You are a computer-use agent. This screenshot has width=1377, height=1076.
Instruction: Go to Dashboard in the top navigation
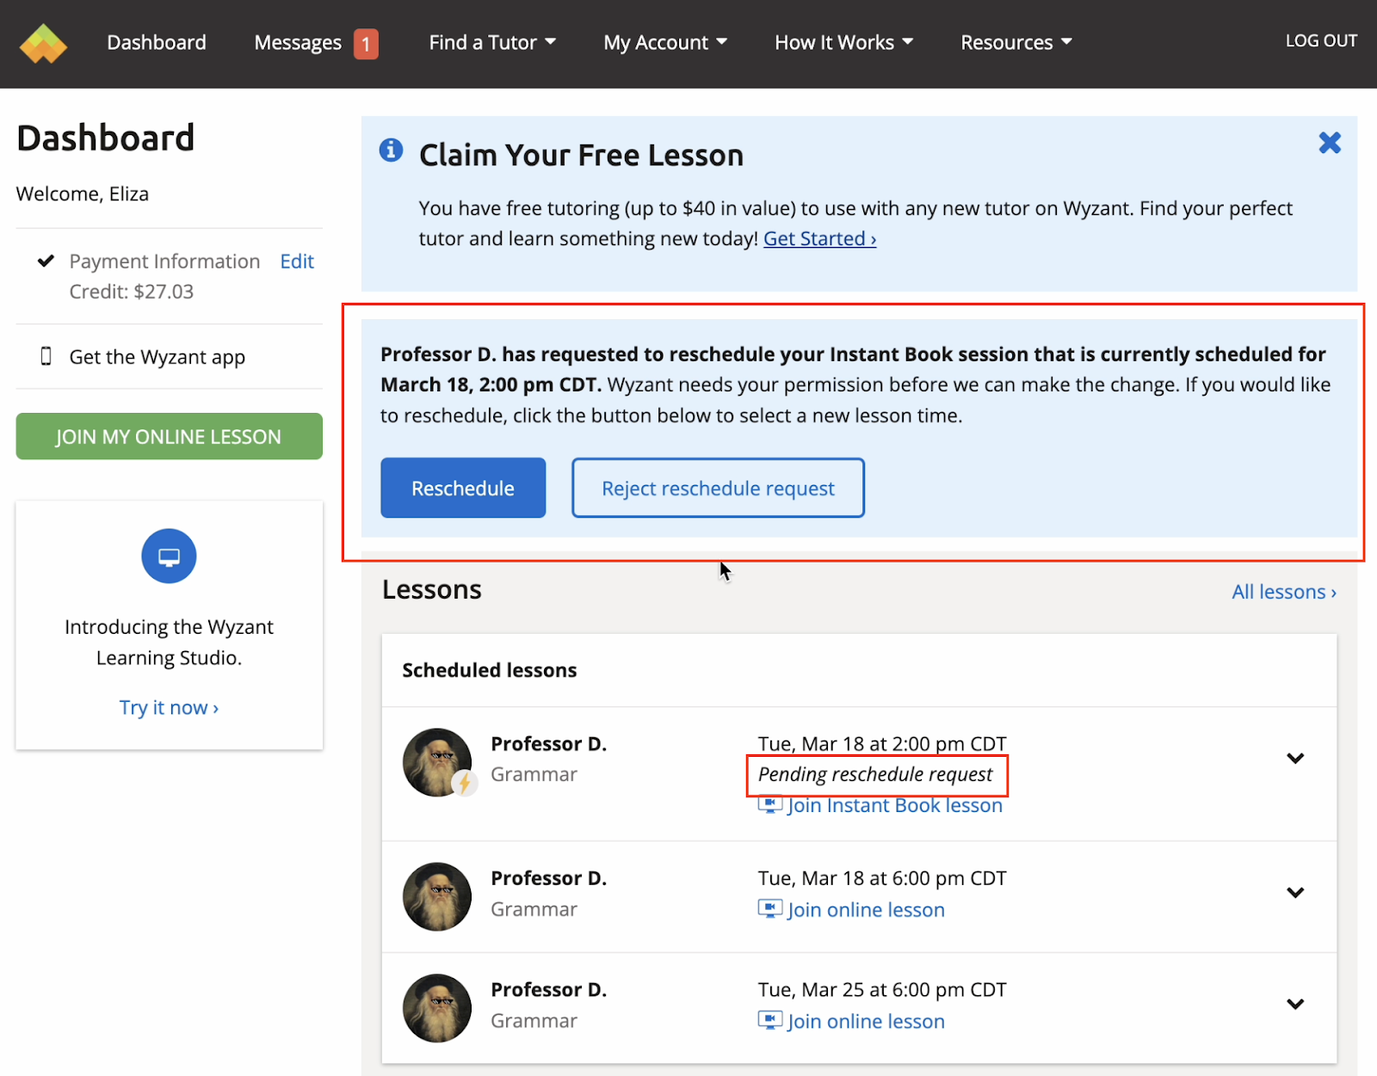[x=157, y=42]
